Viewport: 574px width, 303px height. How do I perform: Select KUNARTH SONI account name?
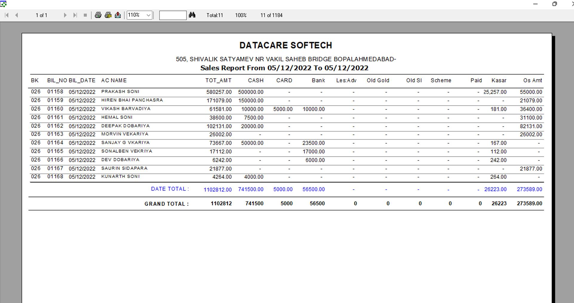pos(120,177)
